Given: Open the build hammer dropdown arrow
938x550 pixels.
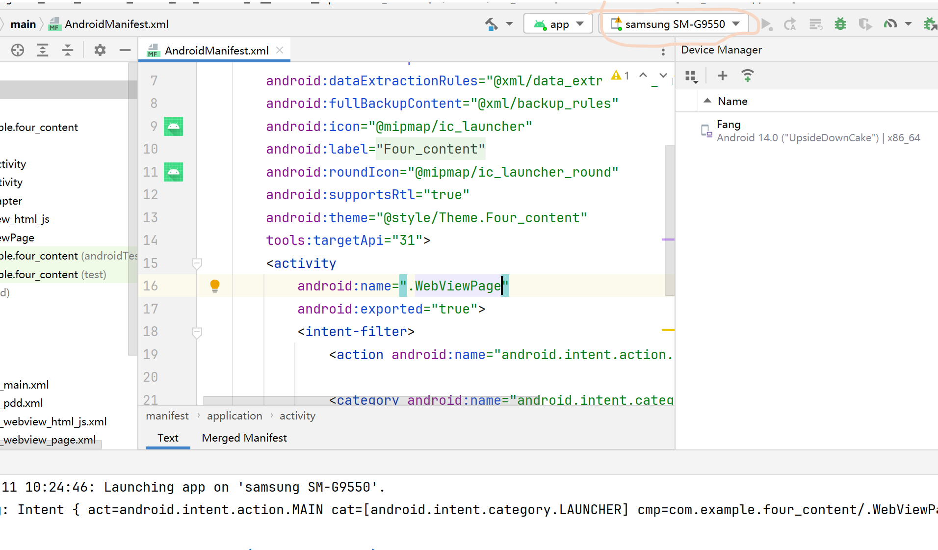Looking at the screenshot, I should pos(509,24).
